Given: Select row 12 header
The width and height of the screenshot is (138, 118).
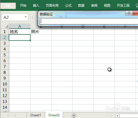Looking at the screenshot, I should pyautogui.click(x=4, y=96).
